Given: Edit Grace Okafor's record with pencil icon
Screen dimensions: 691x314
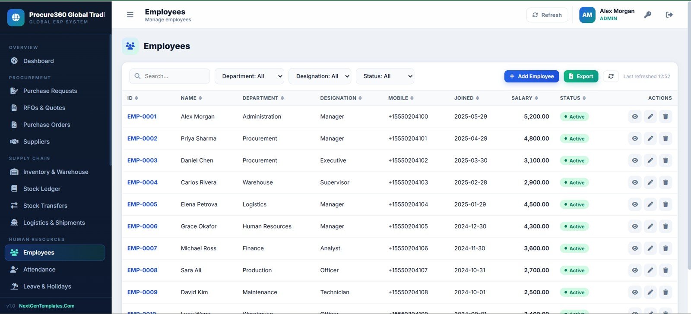Looking at the screenshot, I should tap(650, 226).
